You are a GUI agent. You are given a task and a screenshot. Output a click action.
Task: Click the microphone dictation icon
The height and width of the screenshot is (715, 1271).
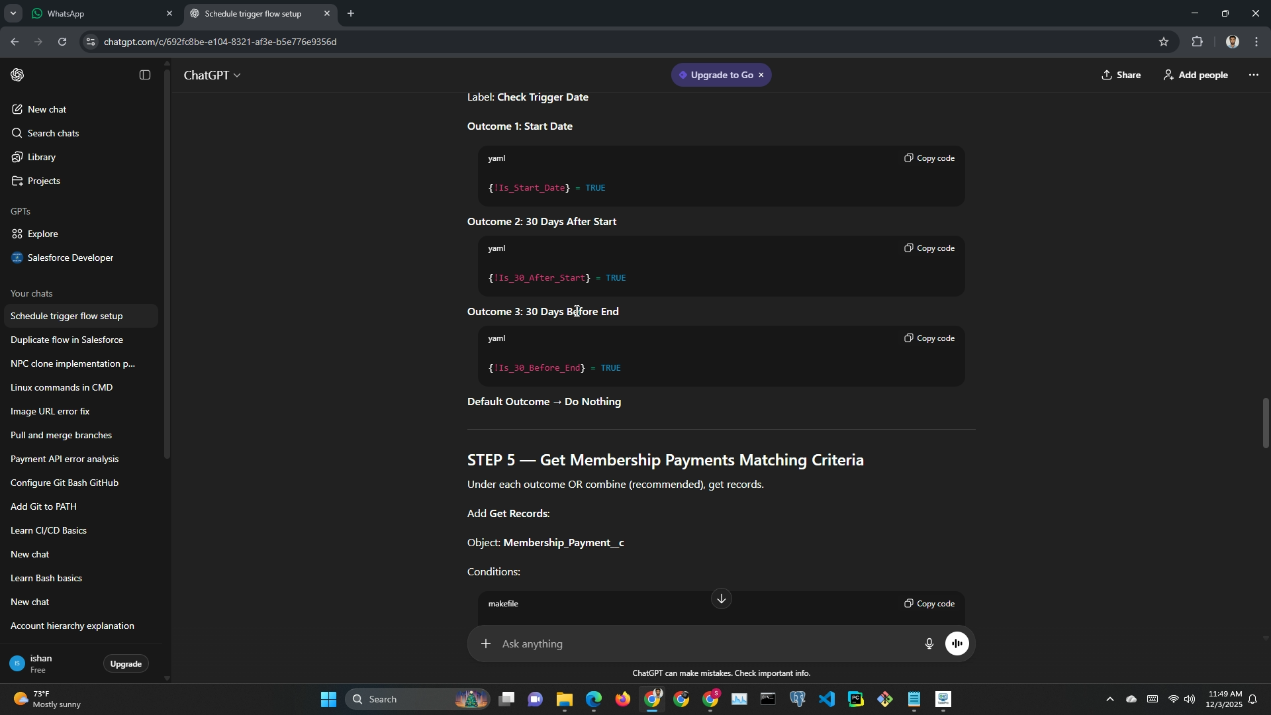coord(929,643)
